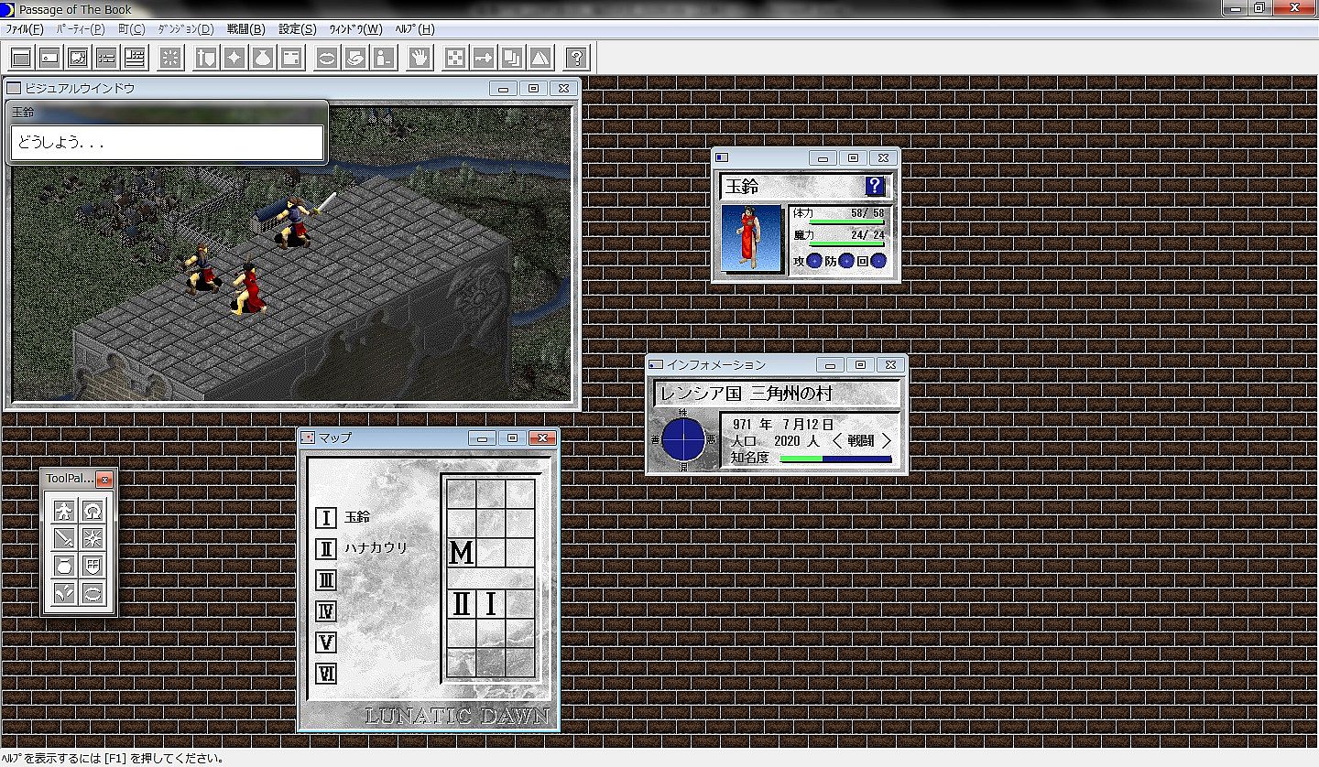Screen dimensions: 1319x767
Task: Click the I marker cell on map grid
Action: 491,604
